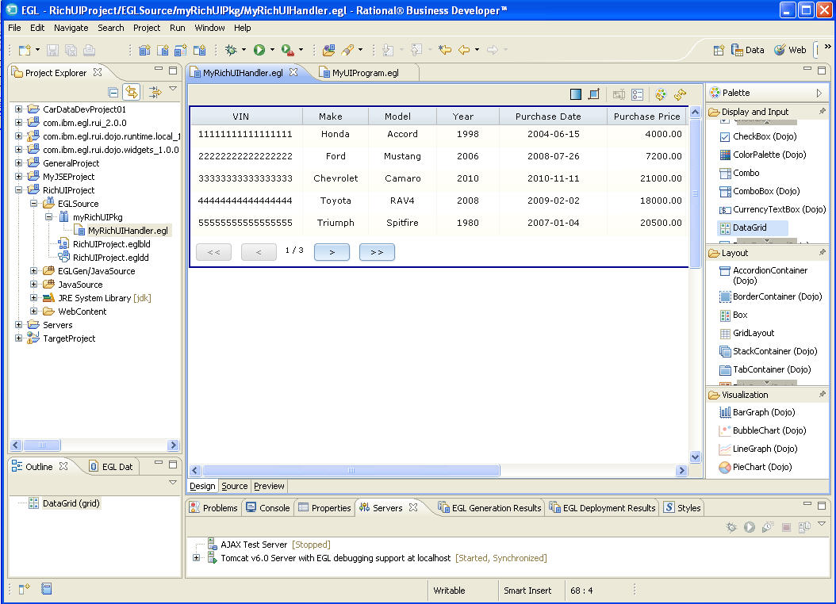Switch to the Preview editor tab

(269, 486)
